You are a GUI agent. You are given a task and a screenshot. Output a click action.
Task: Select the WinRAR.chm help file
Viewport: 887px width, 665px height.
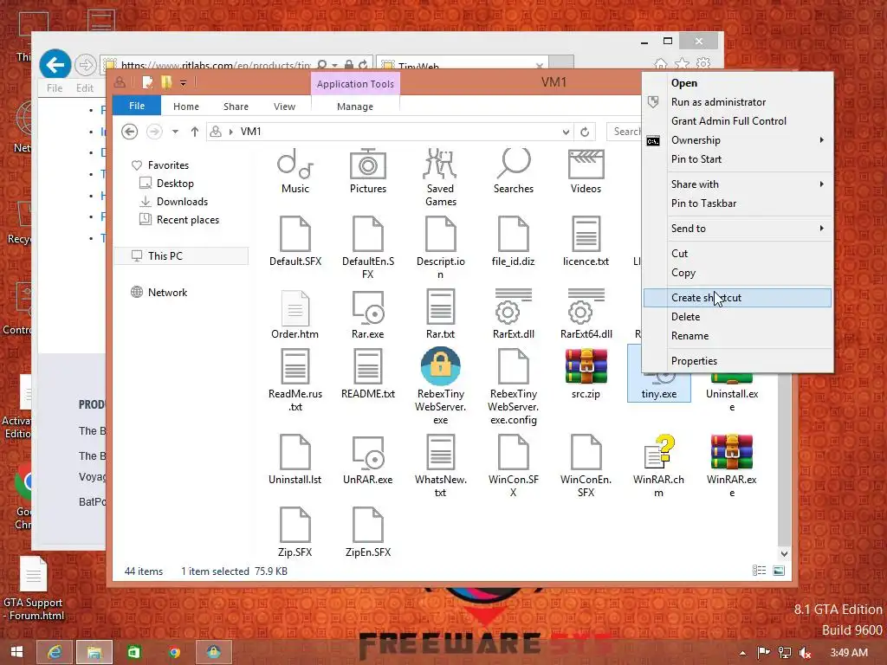point(658,466)
